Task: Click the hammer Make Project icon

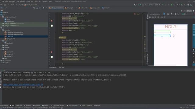Action: 135,5
